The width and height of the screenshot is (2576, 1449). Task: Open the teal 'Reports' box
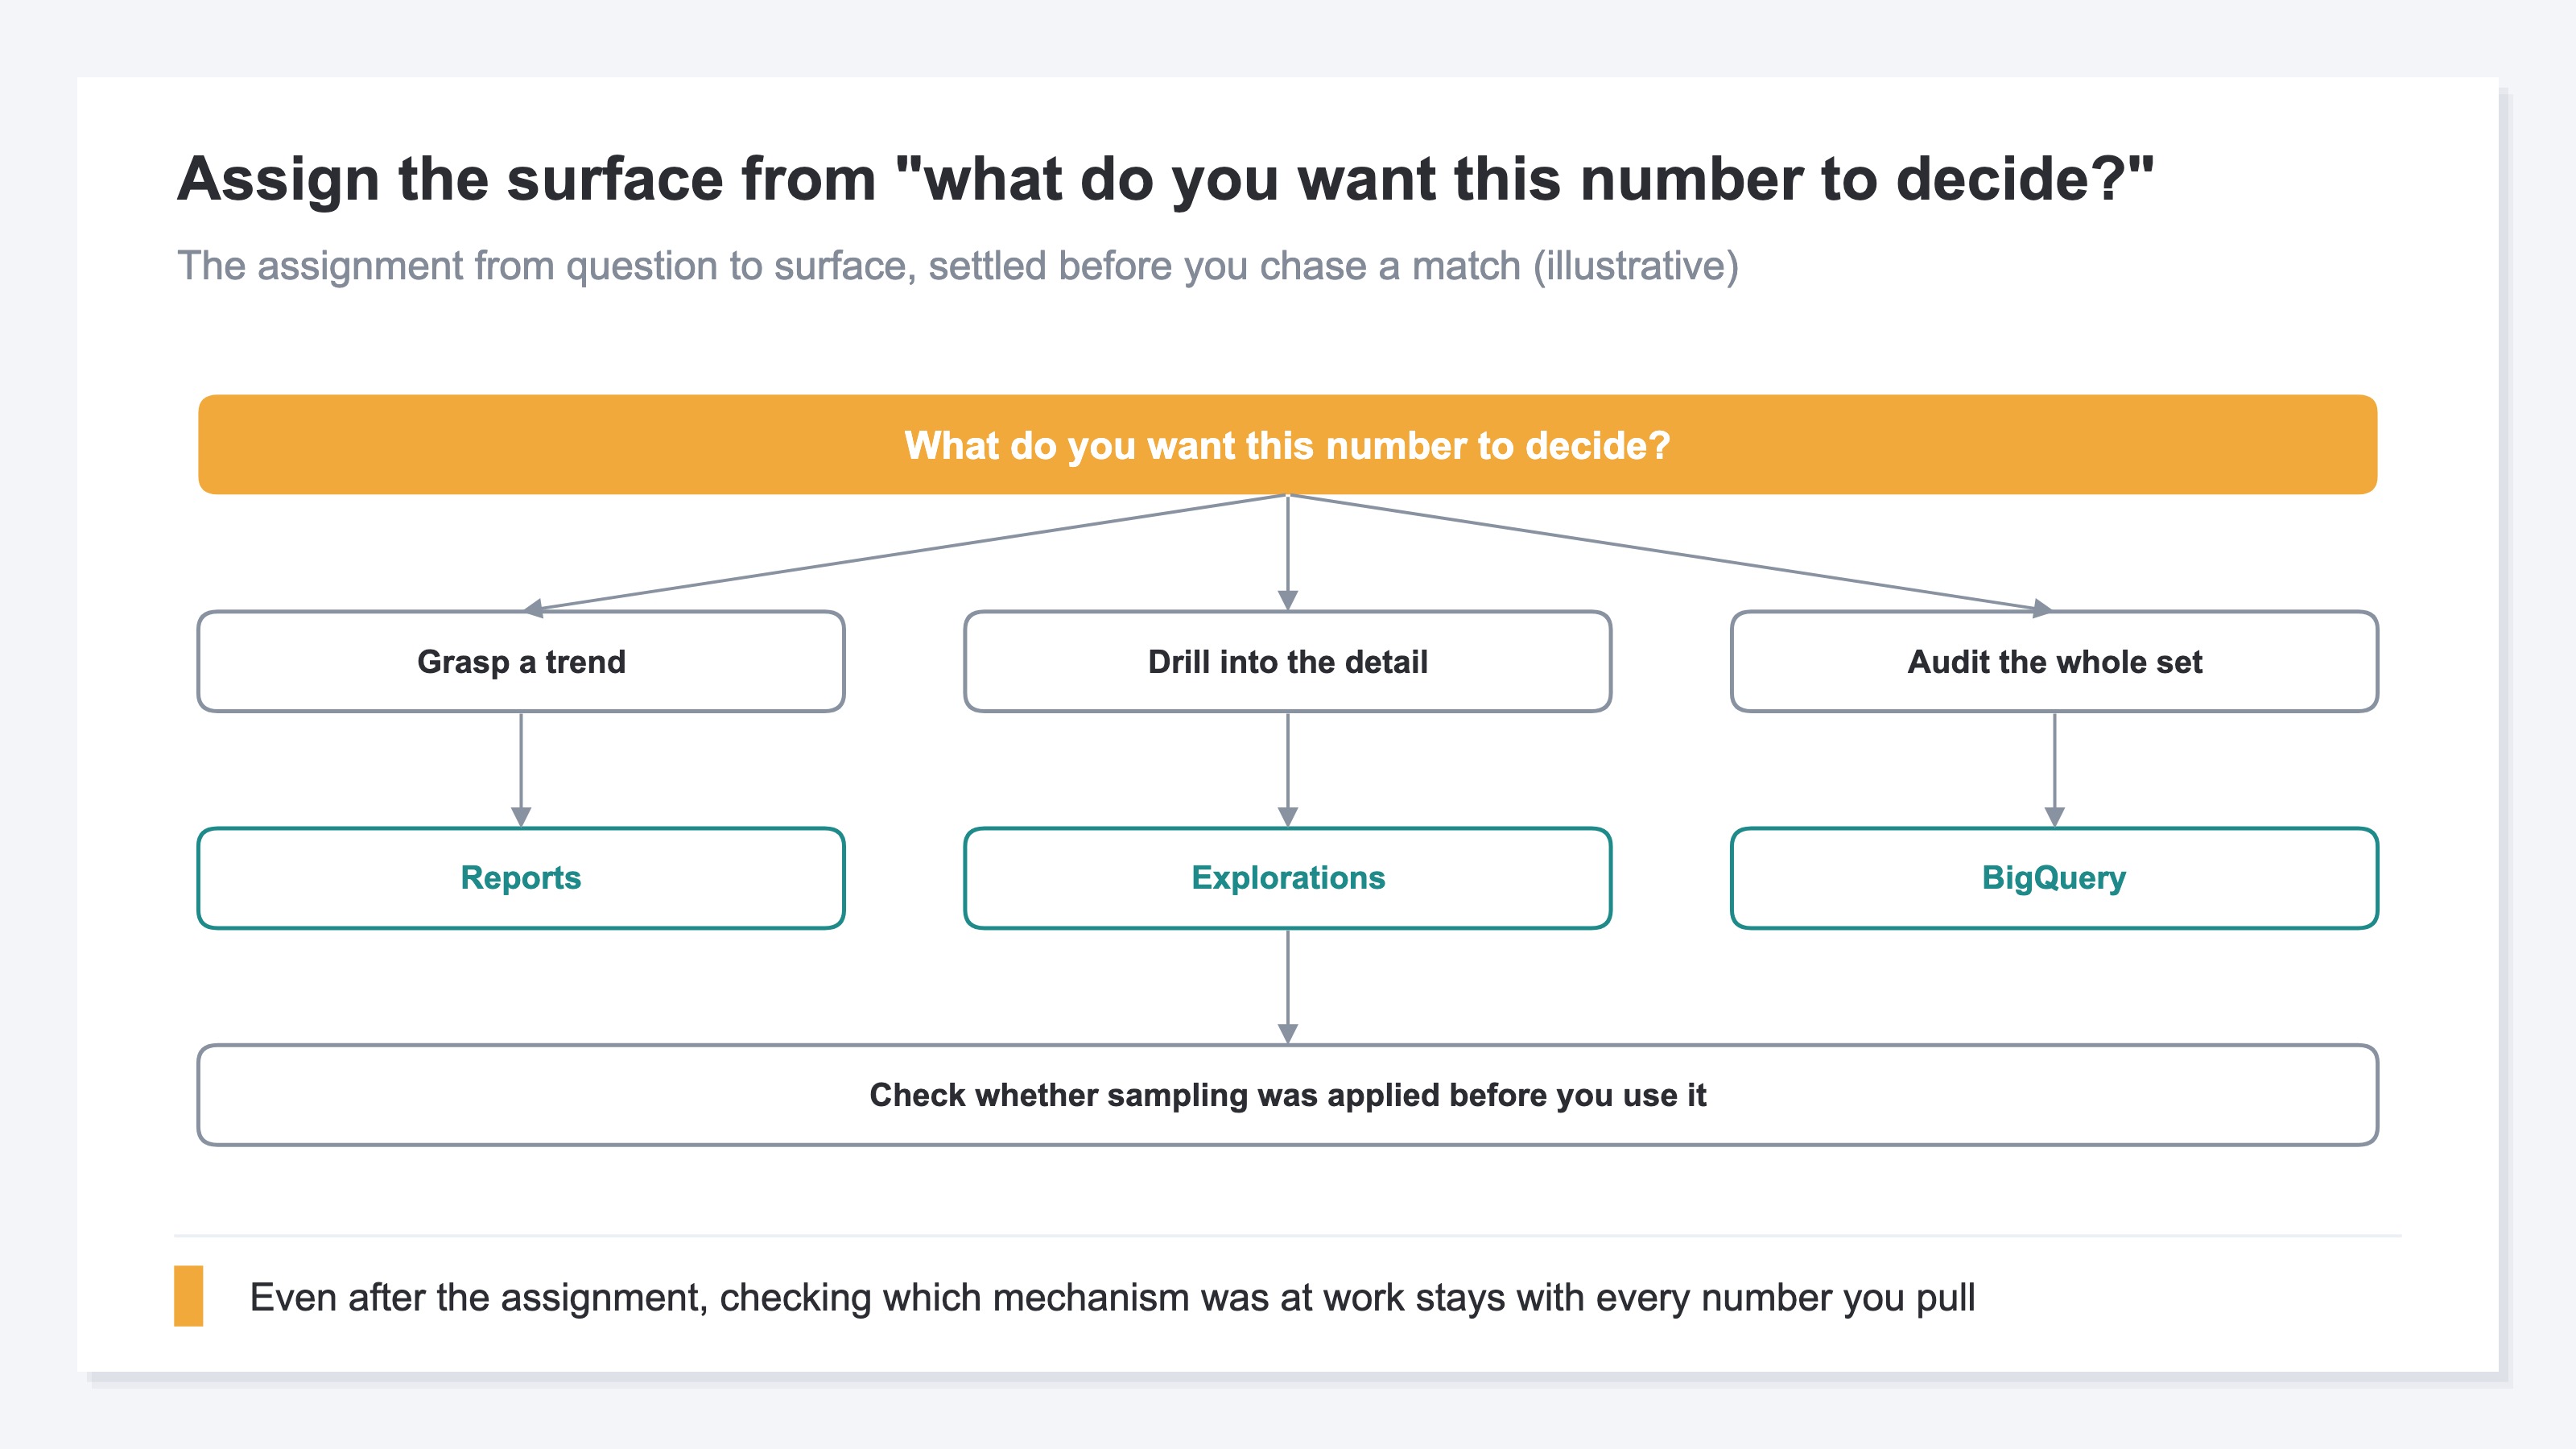click(x=521, y=878)
